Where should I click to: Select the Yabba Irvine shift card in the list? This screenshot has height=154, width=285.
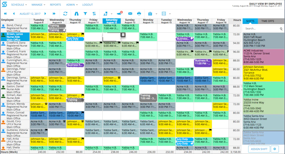pos(263,105)
